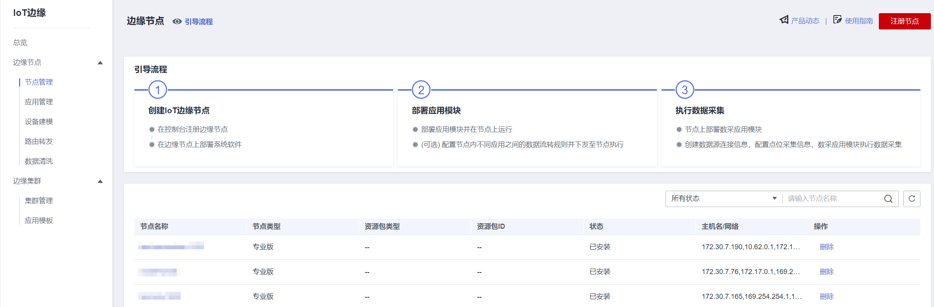The image size is (934, 307).
Task: Delete node with IP 172.30.7.190
Action: click(826, 247)
